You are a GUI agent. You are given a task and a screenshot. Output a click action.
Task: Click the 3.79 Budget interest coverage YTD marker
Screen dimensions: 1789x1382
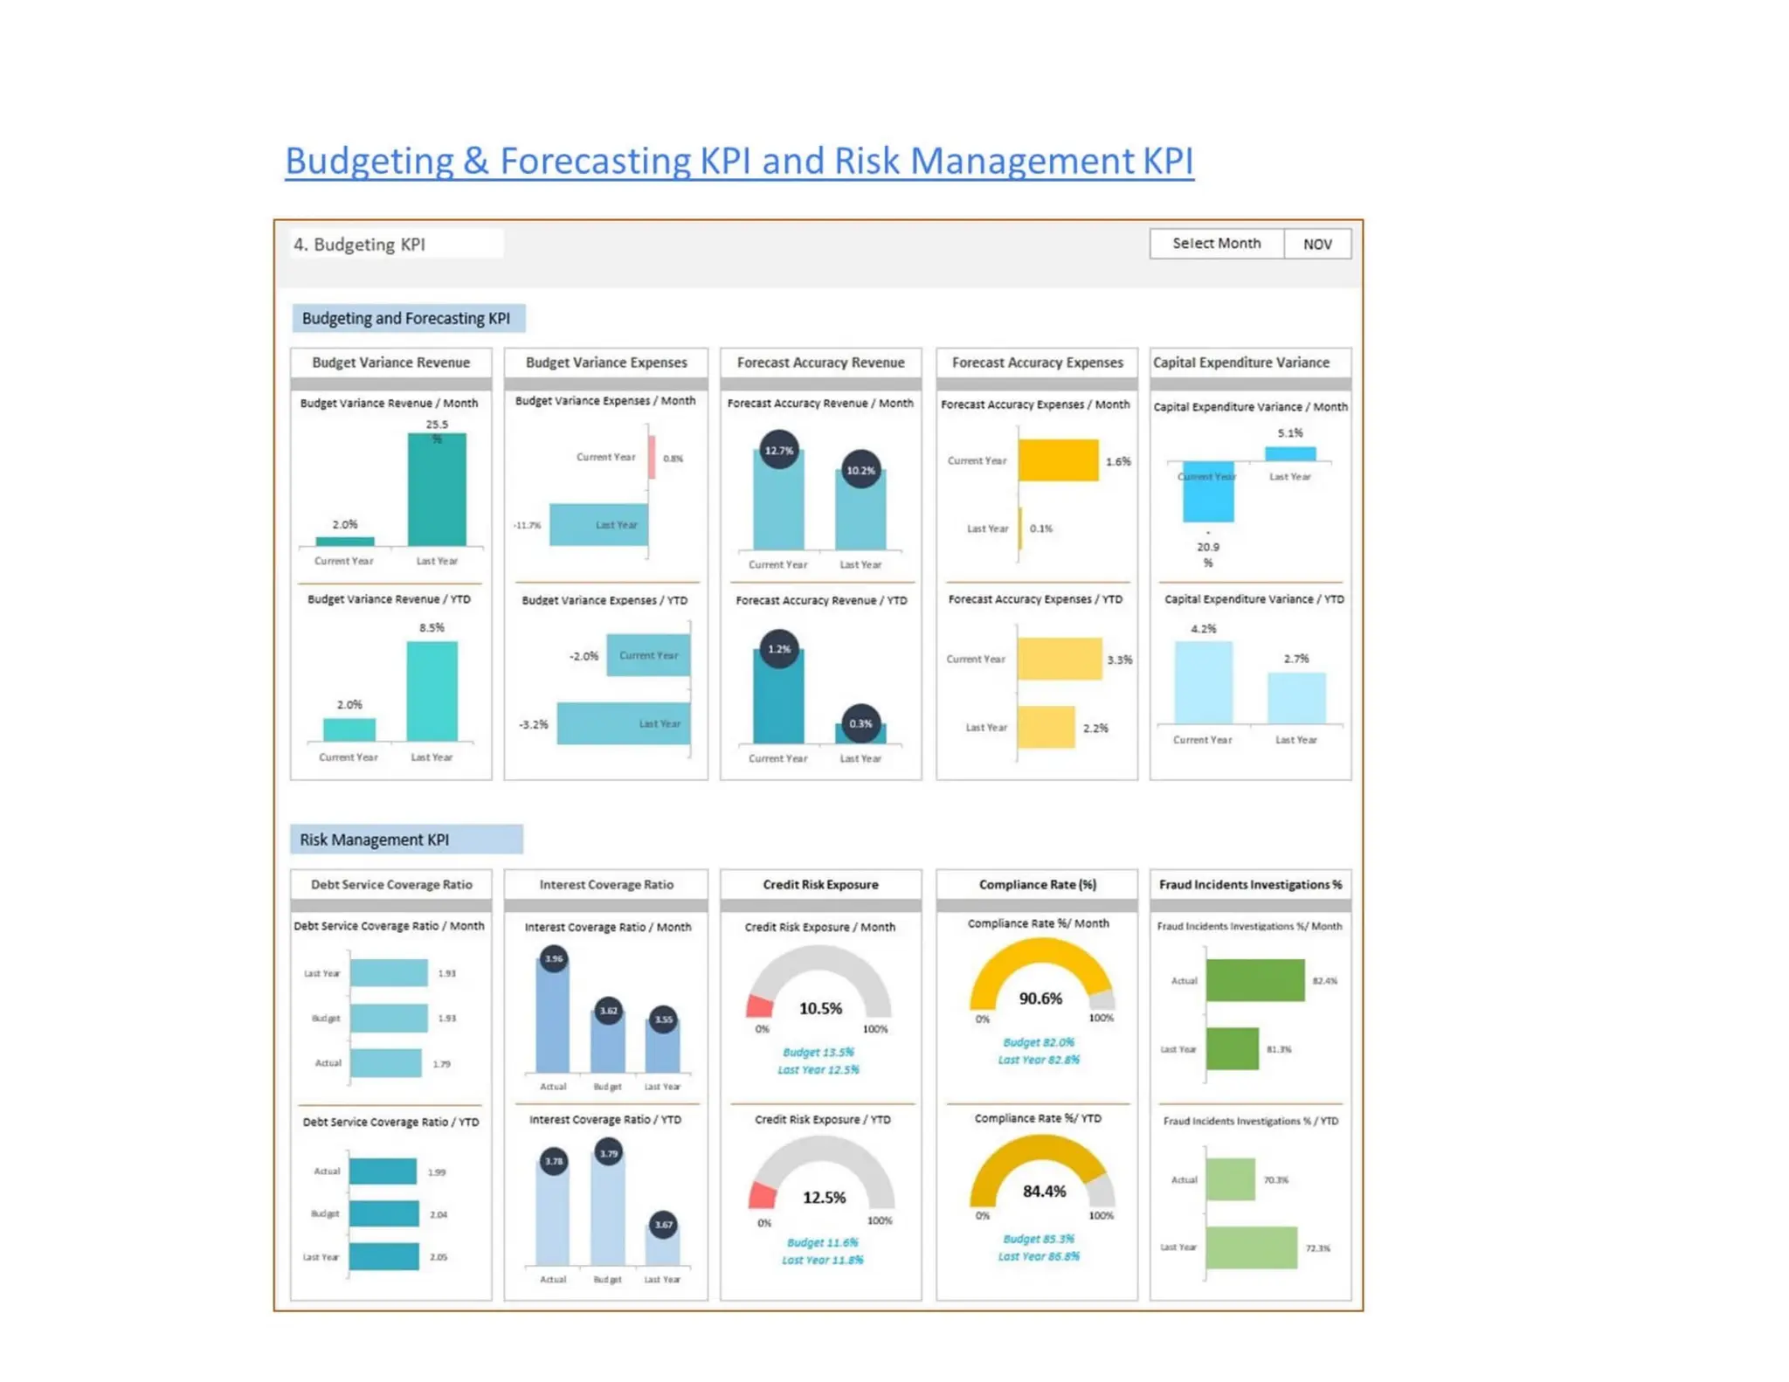click(x=609, y=1153)
